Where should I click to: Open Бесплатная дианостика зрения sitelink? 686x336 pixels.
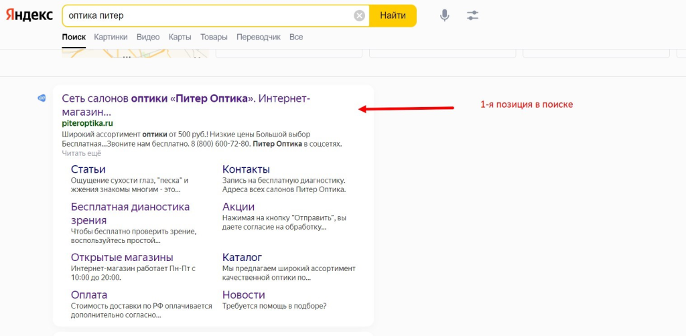[x=131, y=214]
